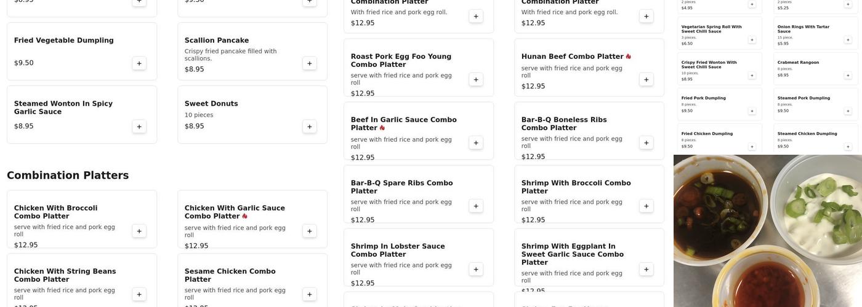Viewport: 862px width, 307px height.
Task: Add Beef In Garlic Sauce Combo Platter
Action: (x=476, y=142)
